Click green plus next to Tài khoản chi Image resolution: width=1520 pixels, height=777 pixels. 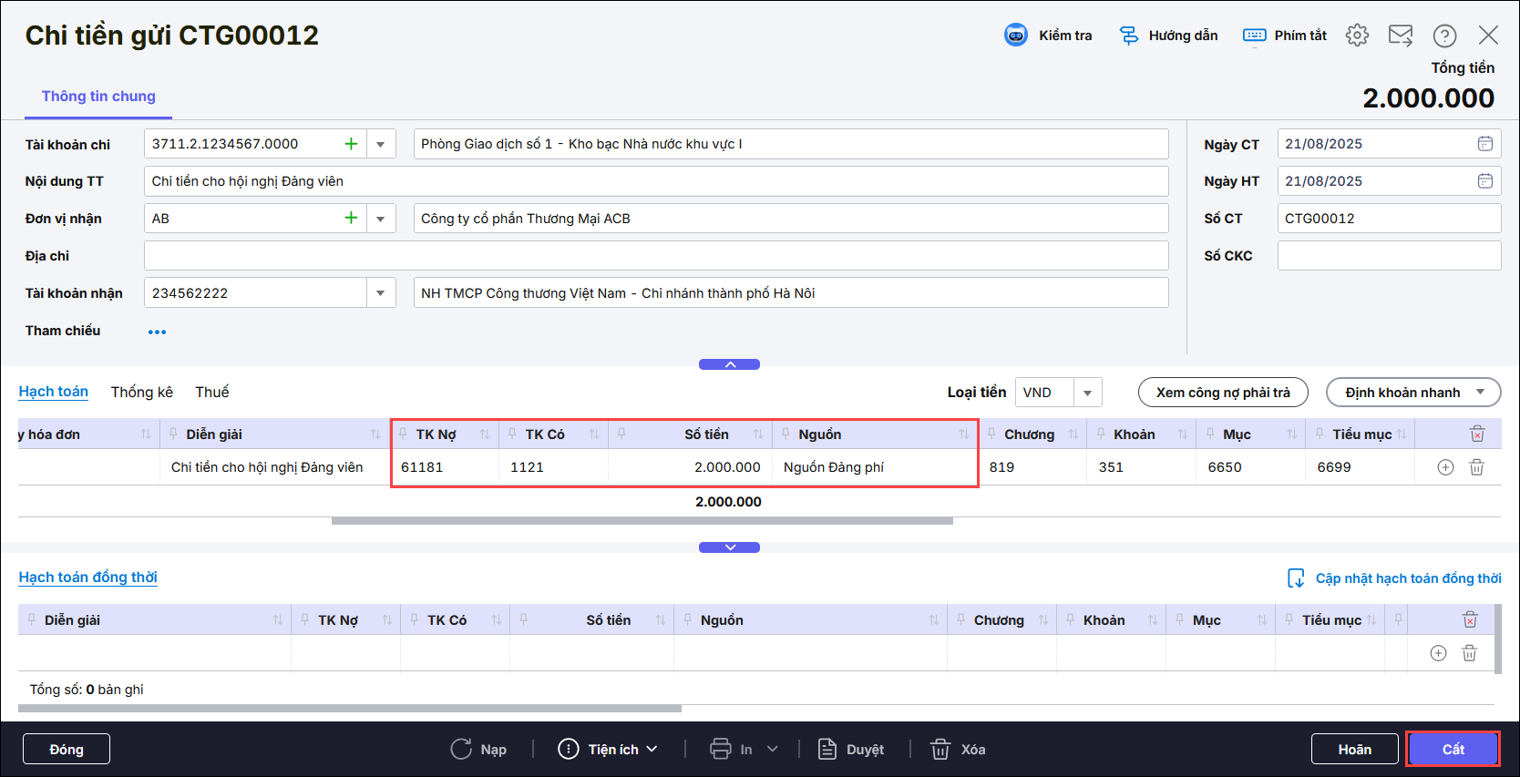[351, 144]
